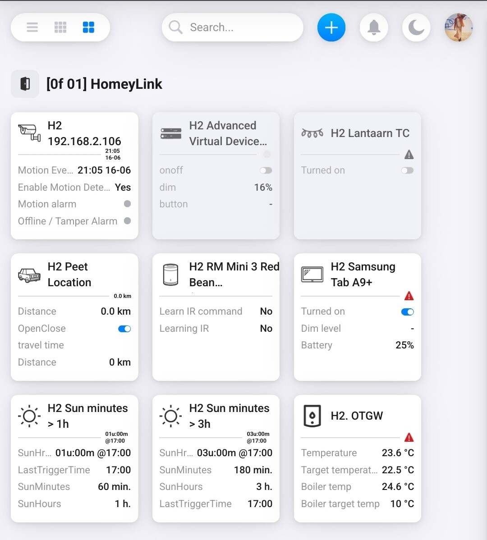This screenshot has height=540, width=487.
Task: Click the search magnifier icon
Action: (176, 27)
